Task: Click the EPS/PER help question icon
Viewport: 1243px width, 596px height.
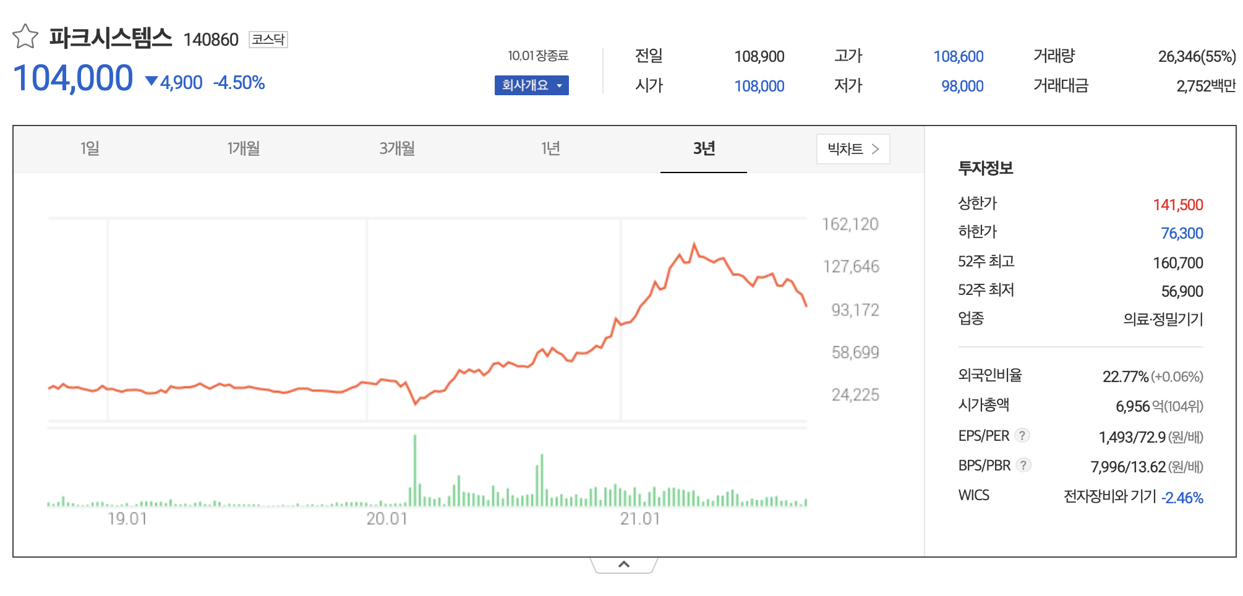Action: tap(1022, 435)
